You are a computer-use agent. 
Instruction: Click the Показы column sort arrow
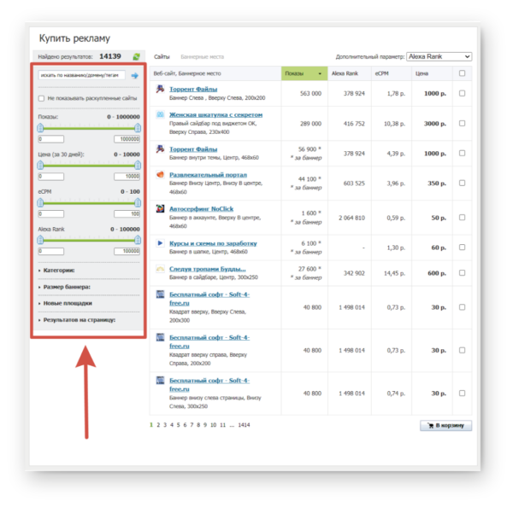320,73
